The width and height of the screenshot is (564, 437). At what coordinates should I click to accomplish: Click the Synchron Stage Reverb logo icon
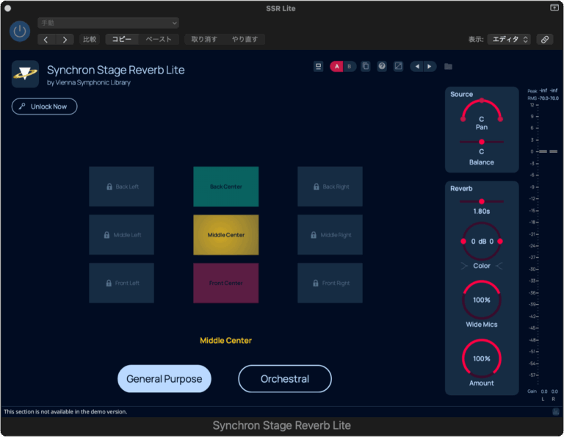pos(25,73)
